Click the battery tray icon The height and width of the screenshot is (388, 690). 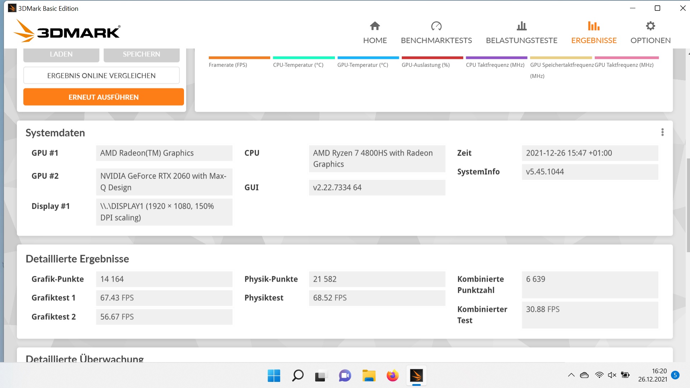click(x=625, y=375)
